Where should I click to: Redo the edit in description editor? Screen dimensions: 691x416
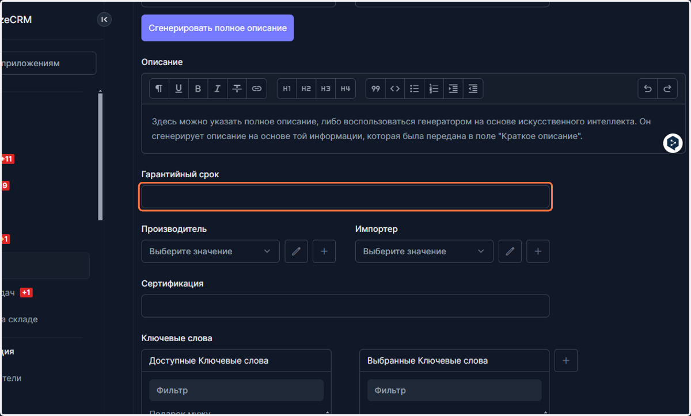667,89
